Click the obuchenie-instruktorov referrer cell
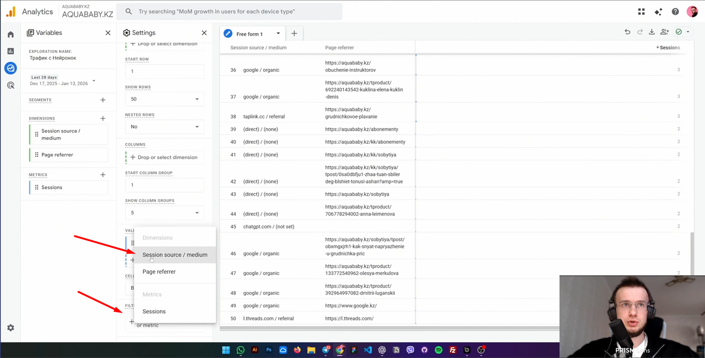The height and width of the screenshot is (358, 705). pos(350,66)
